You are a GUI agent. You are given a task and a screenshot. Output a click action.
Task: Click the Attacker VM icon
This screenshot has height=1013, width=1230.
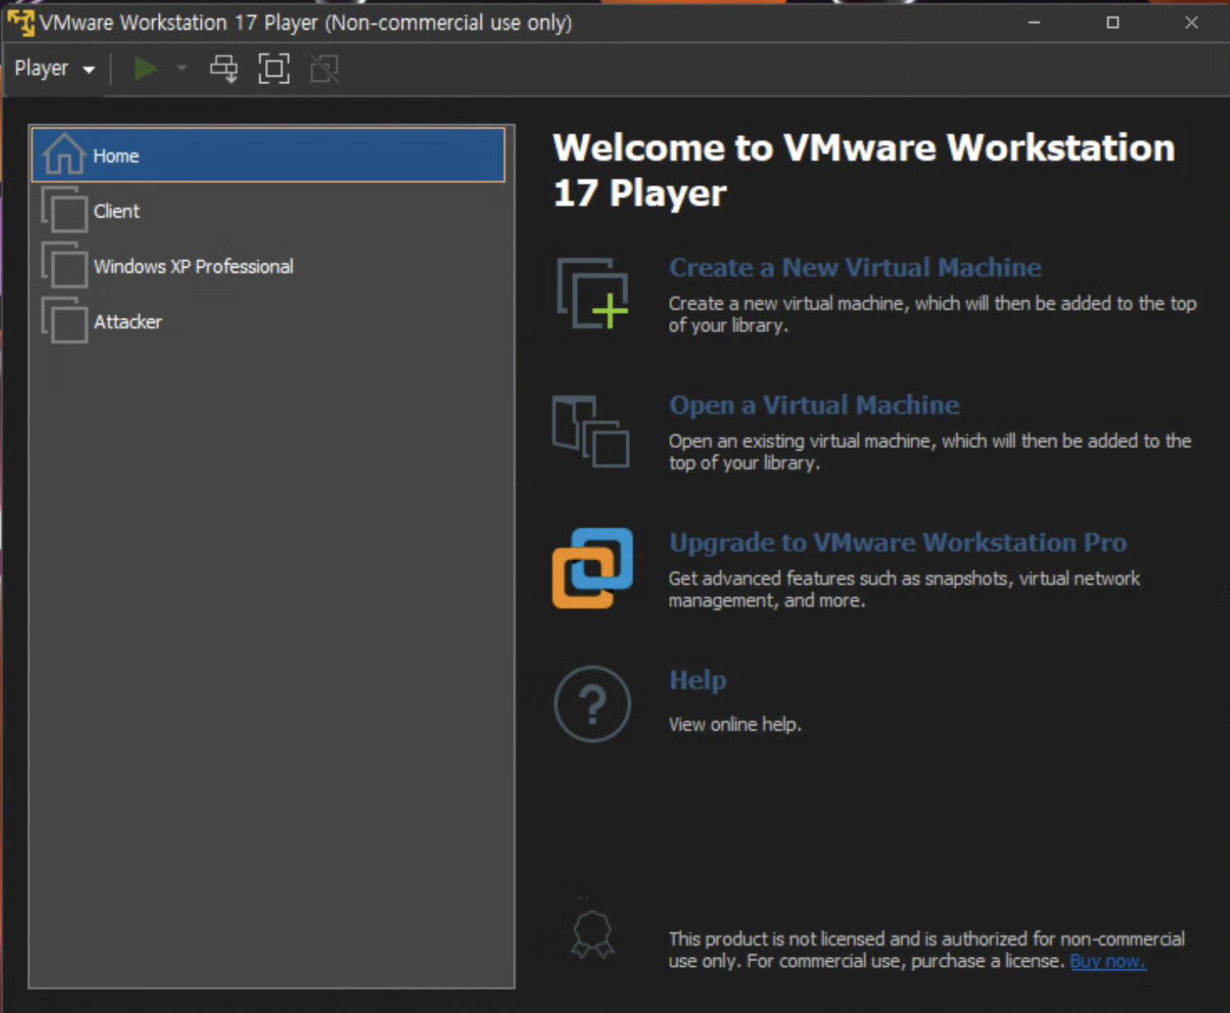click(64, 320)
